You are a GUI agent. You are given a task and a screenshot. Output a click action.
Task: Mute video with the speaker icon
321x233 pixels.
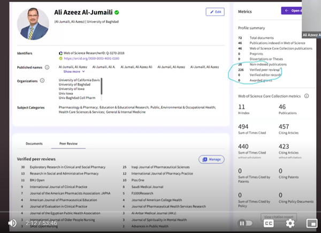(x=12, y=223)
